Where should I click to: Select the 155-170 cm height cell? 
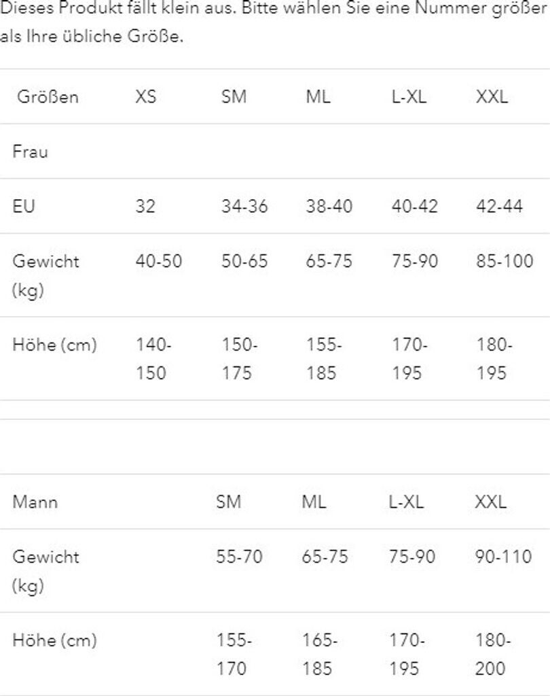234,655
